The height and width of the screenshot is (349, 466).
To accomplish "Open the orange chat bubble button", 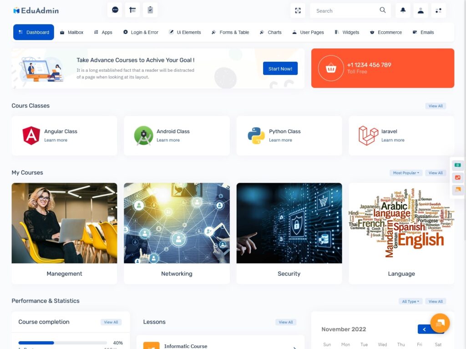I will [440, 323].
